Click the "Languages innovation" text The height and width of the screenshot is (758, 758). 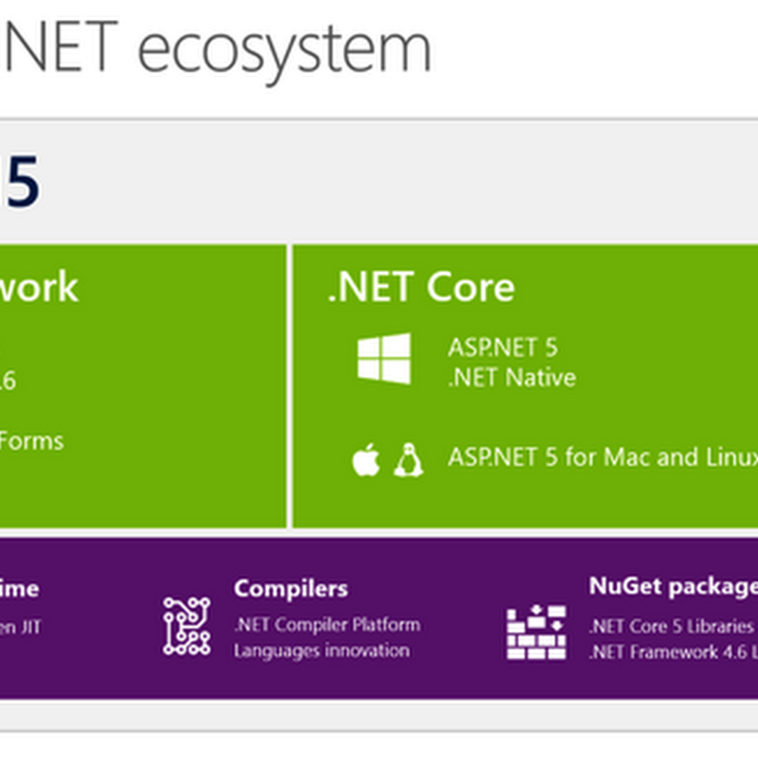click(x=322, y=651)
